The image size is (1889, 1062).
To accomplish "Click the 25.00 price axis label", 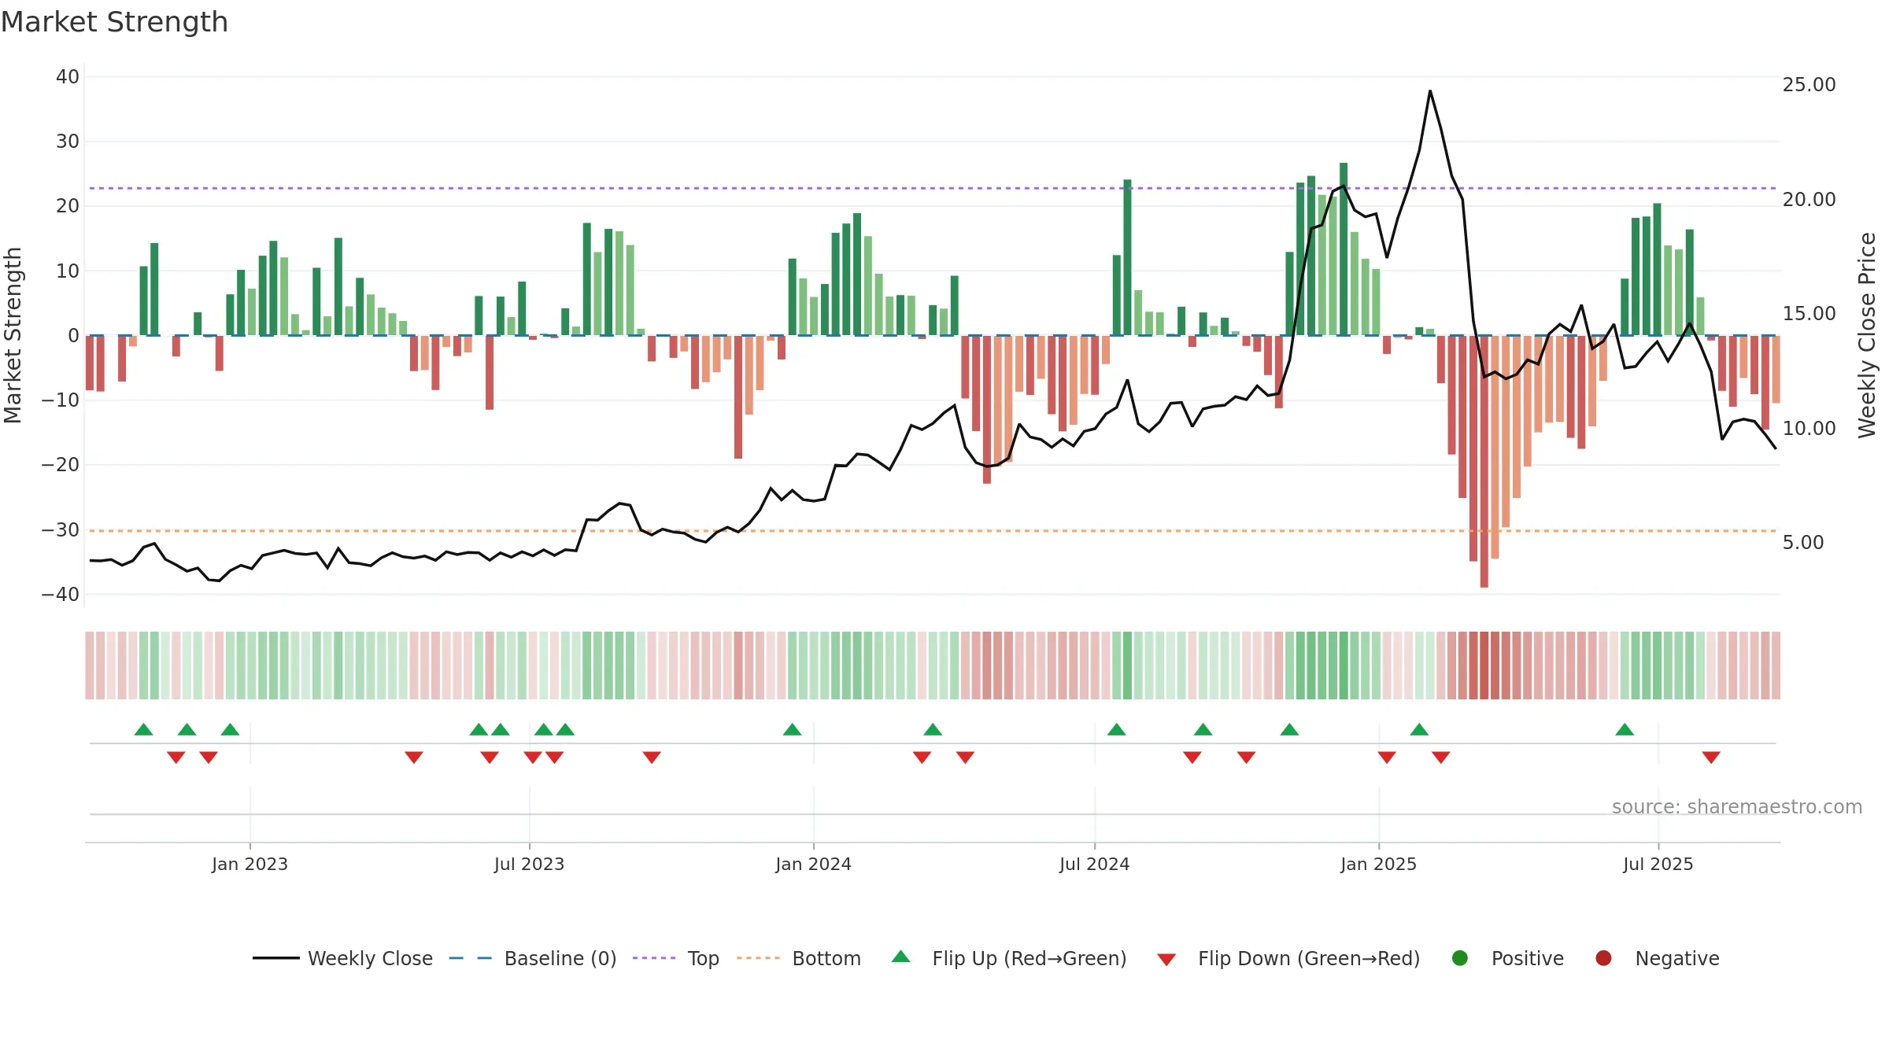I will pyautogui.click(x=1809, y=85).
